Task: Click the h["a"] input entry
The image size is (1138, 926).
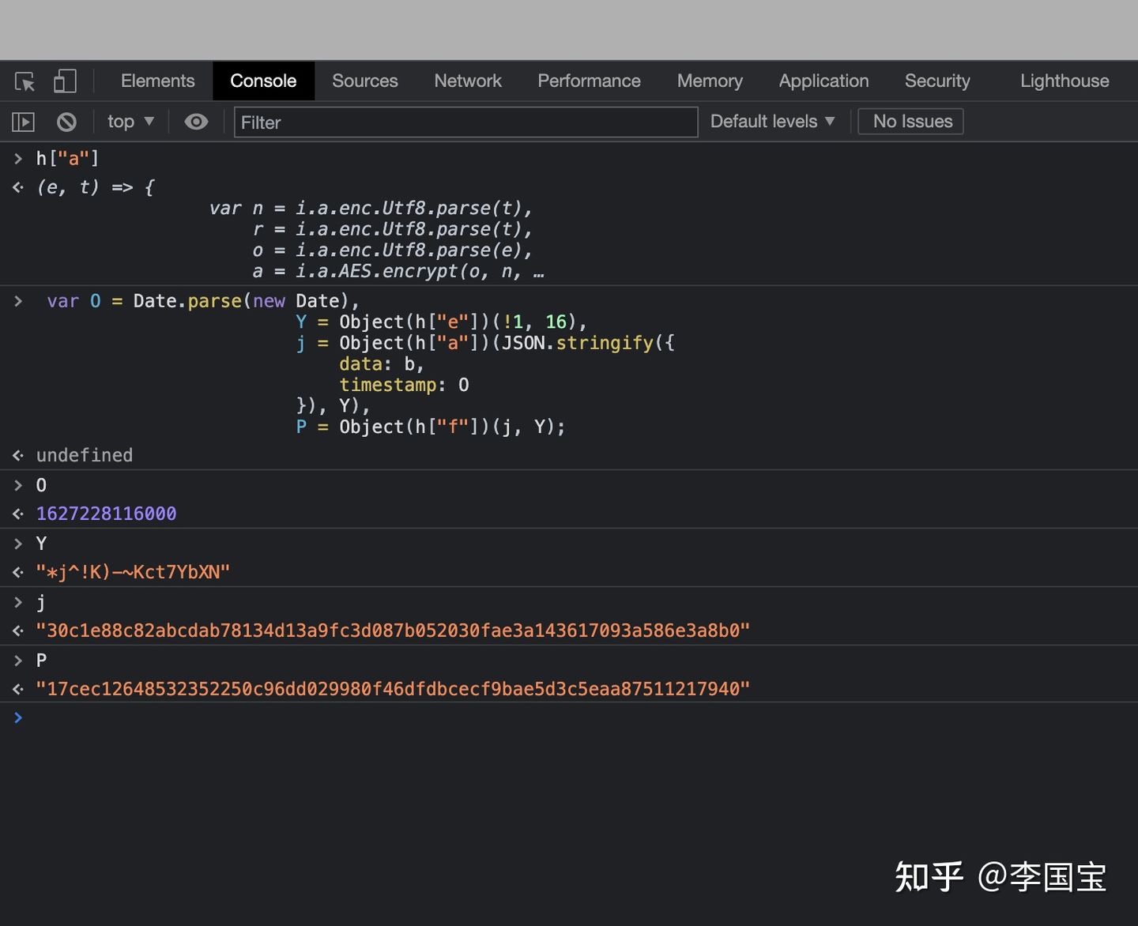Action: [67, 159]
